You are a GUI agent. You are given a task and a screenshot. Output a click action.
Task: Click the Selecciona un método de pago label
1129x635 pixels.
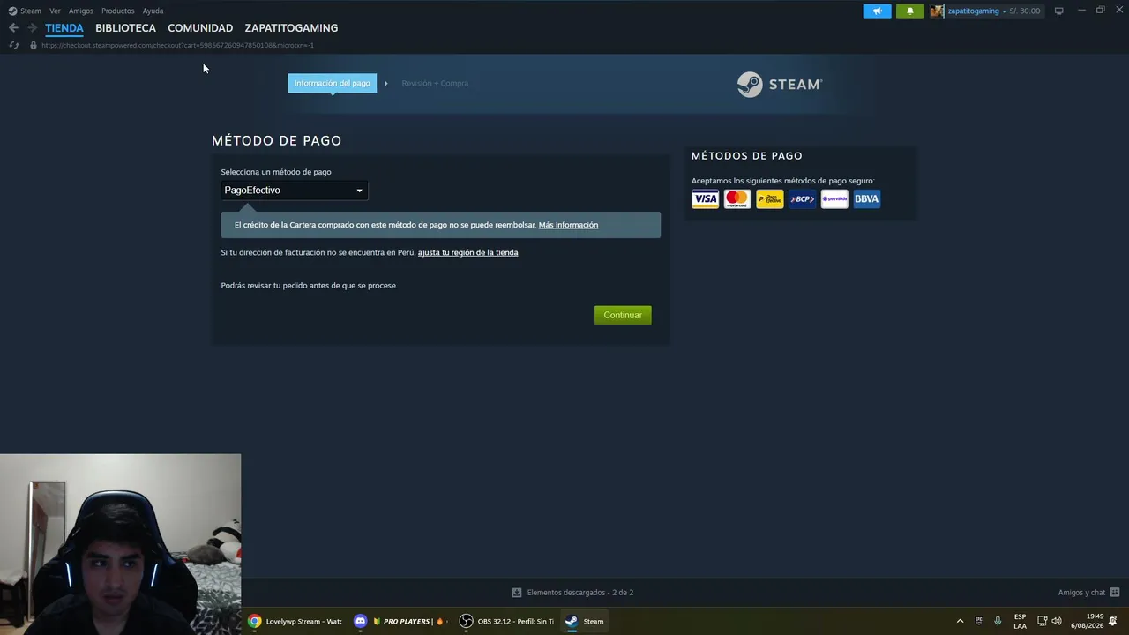[x=276, y=172]
